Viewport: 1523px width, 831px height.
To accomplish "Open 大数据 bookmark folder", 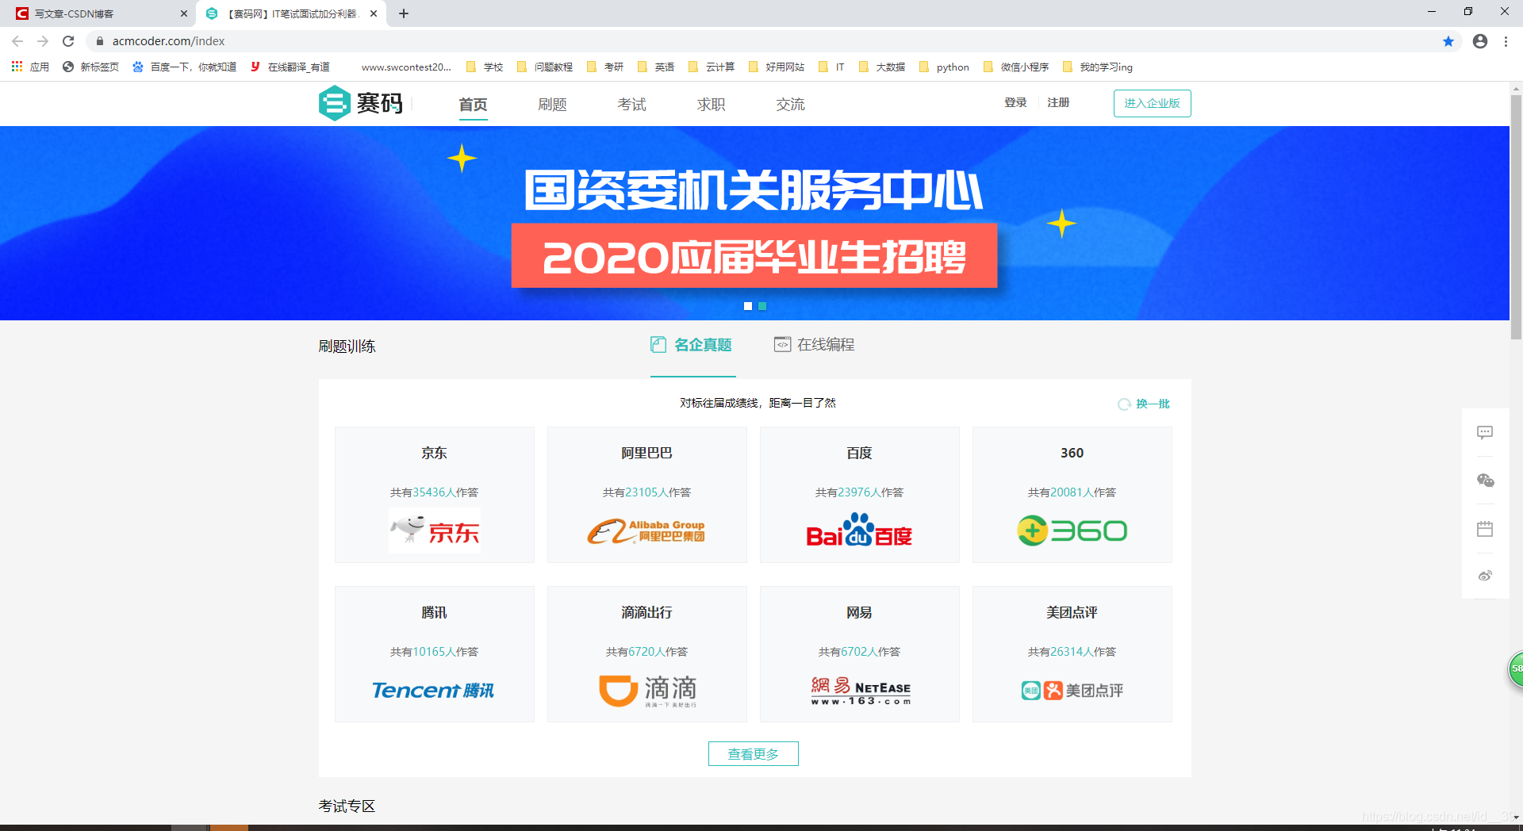I will point(882,67).
